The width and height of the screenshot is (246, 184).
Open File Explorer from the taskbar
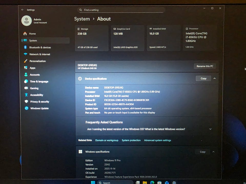tap(145, 182)
